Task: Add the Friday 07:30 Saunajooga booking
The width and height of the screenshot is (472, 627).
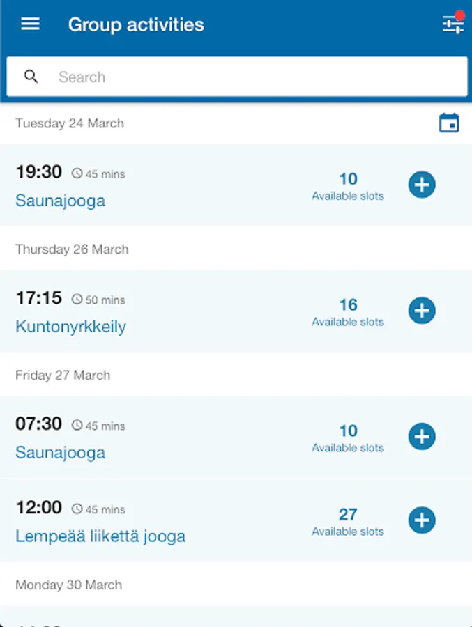Action: pos(422,437)
